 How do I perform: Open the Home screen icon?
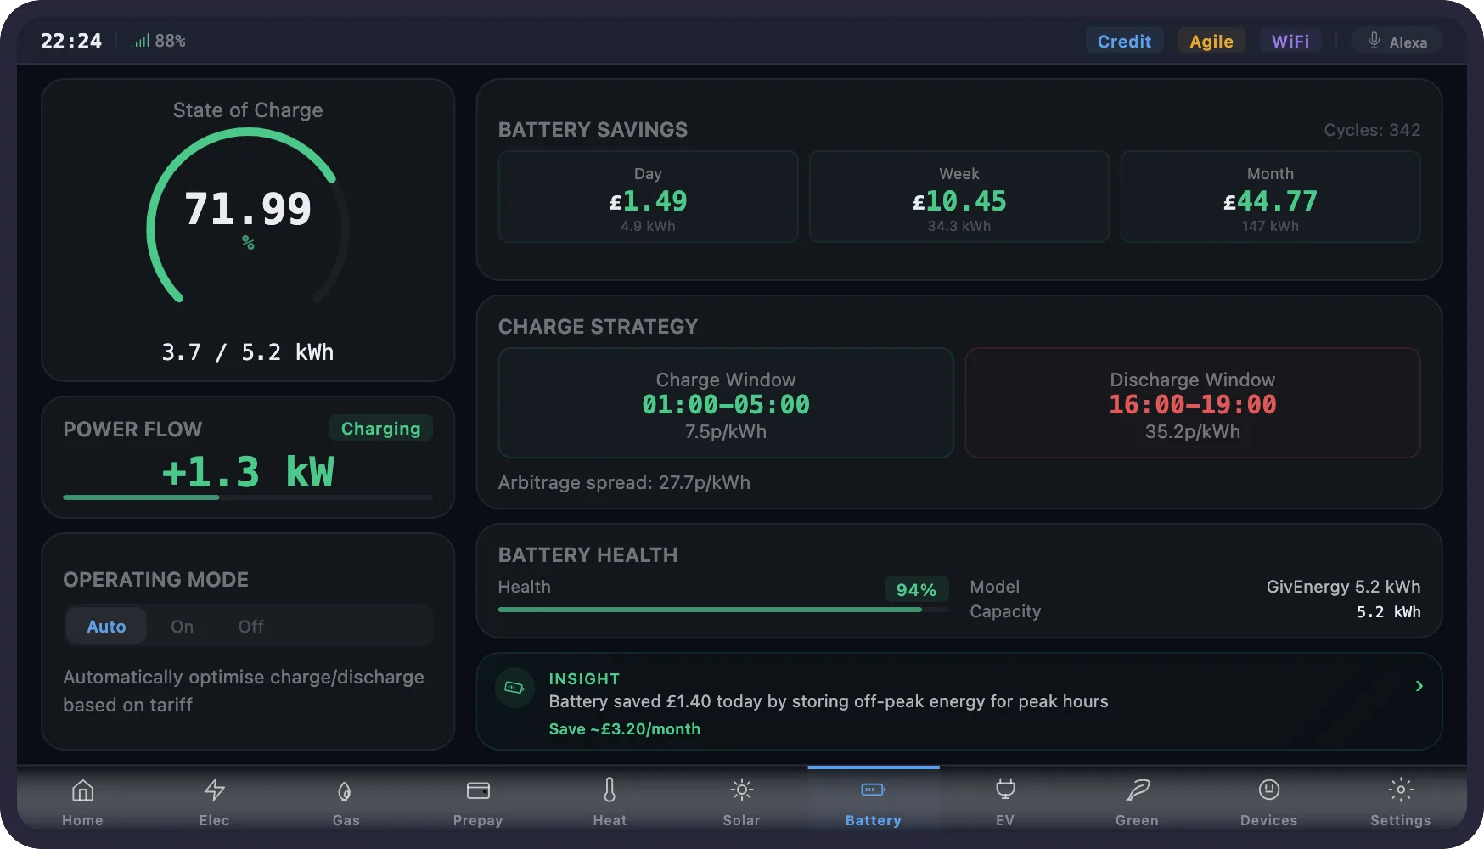(x=82, y=799)
